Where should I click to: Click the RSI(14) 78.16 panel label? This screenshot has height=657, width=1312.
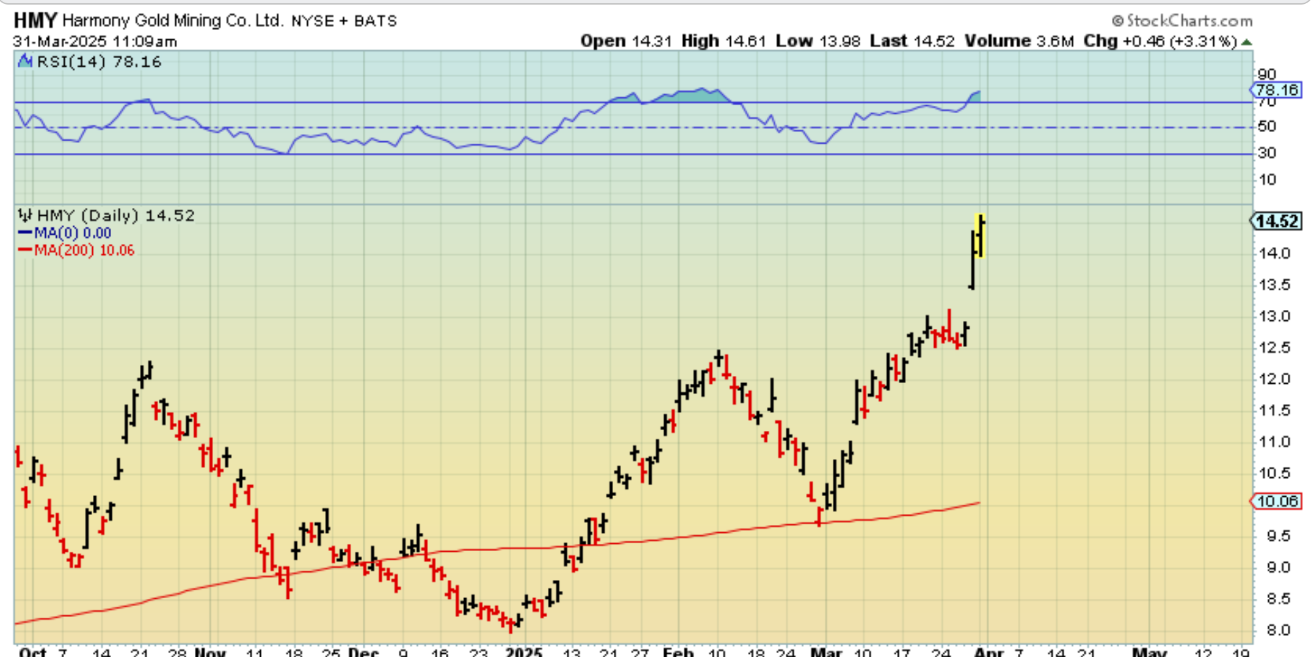pos(99,61)
